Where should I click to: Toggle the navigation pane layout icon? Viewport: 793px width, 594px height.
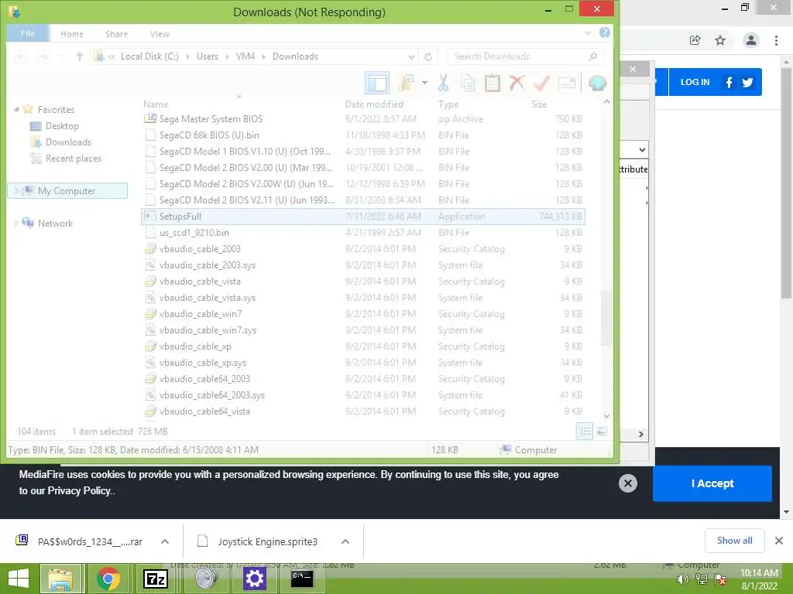tap(377, 83)
